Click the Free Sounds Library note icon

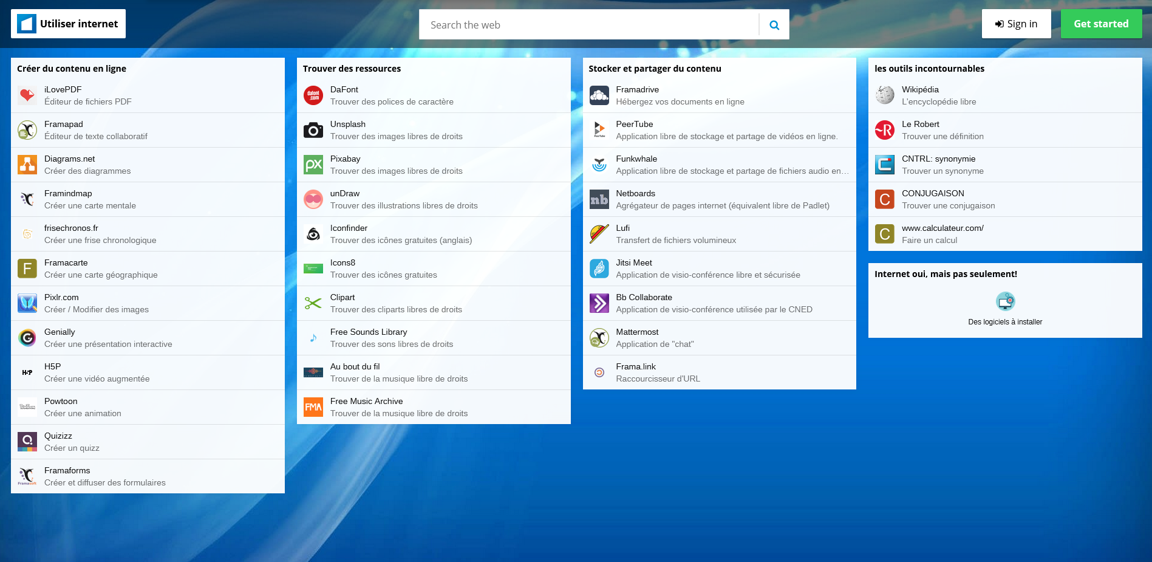click(313, 338)
